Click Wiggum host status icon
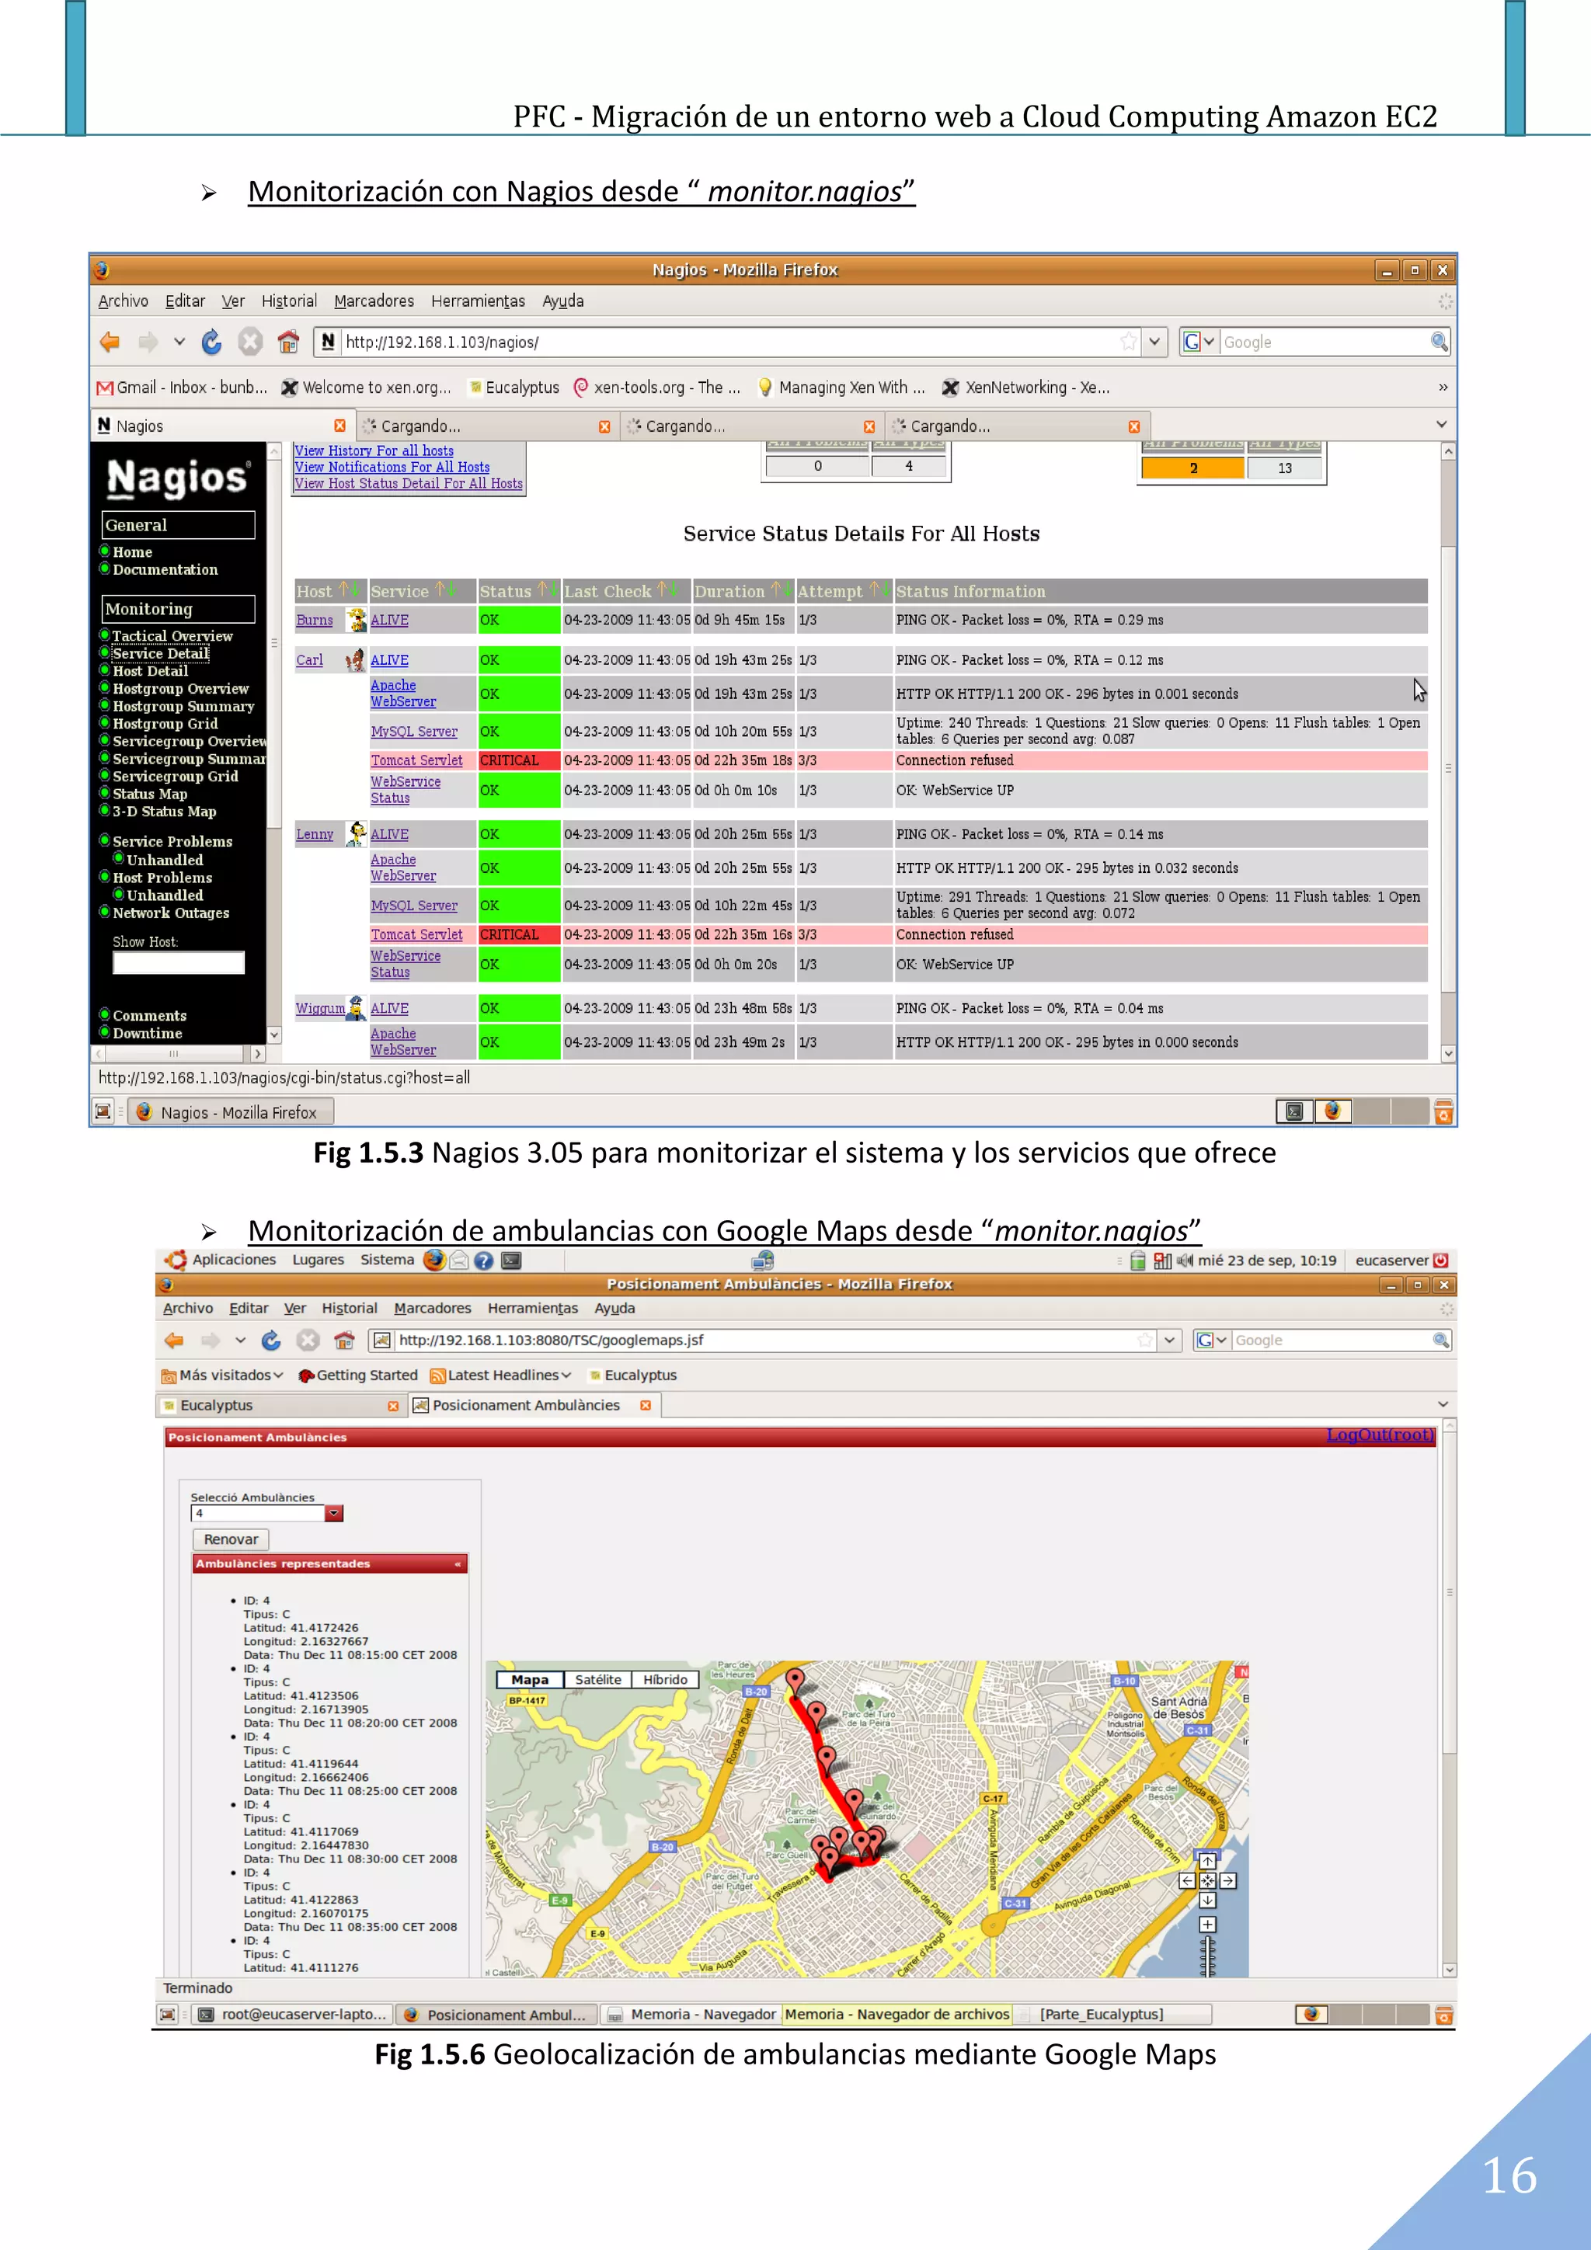 click(356, 1007)
